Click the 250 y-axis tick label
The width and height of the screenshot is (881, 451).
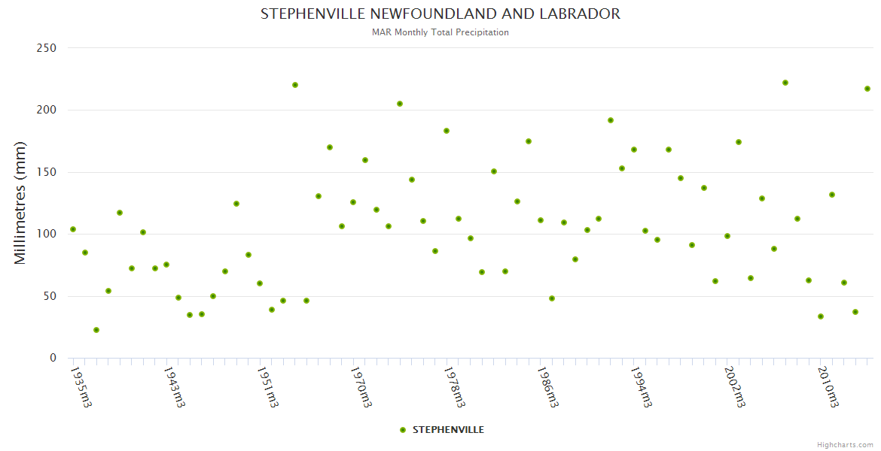47,48
